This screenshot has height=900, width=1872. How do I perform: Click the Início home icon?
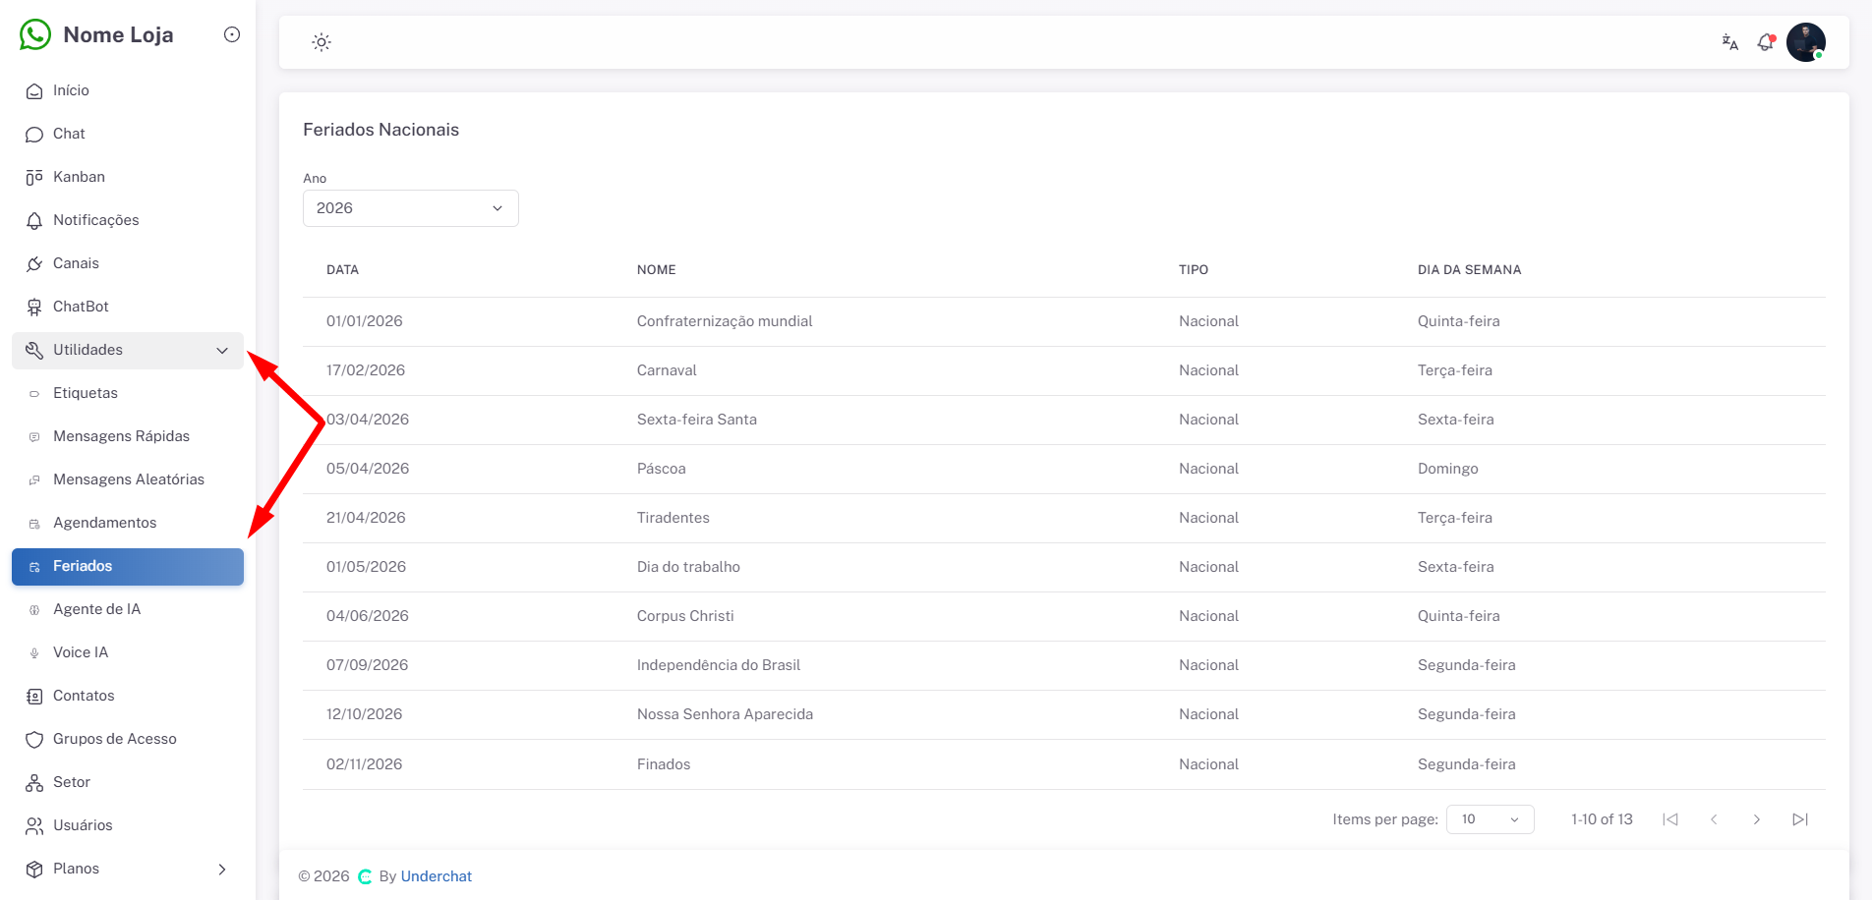point(34,91)
